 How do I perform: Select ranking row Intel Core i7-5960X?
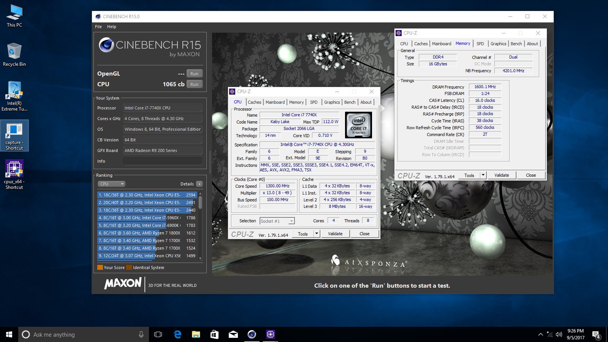pos(147,218)
